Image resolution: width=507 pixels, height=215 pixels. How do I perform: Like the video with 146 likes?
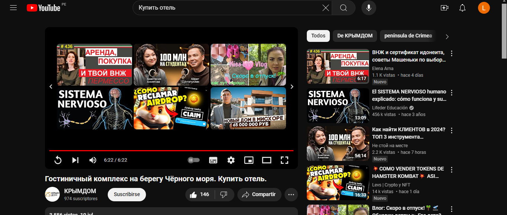pyautogui.click(x=200, y=195)
